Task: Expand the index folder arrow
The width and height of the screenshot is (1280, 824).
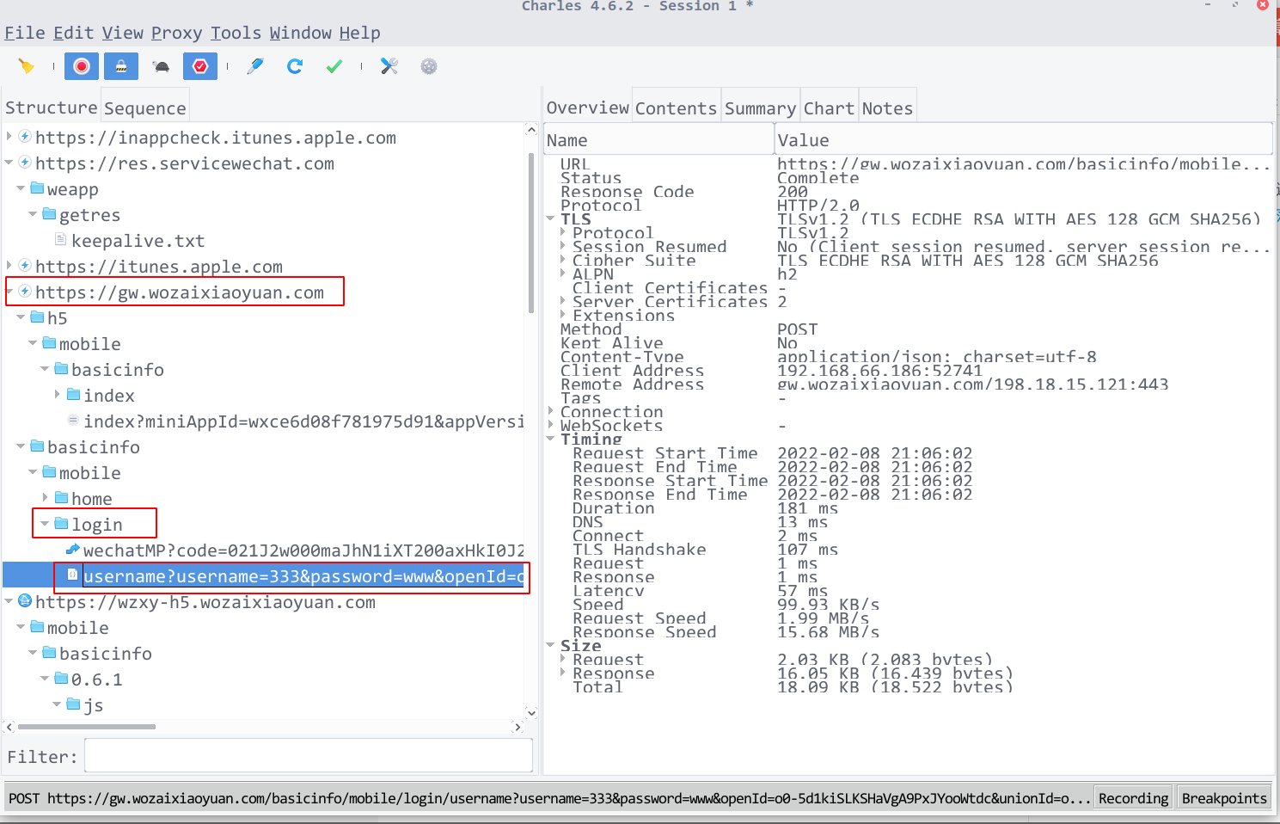Action: [x=57, y=394]
